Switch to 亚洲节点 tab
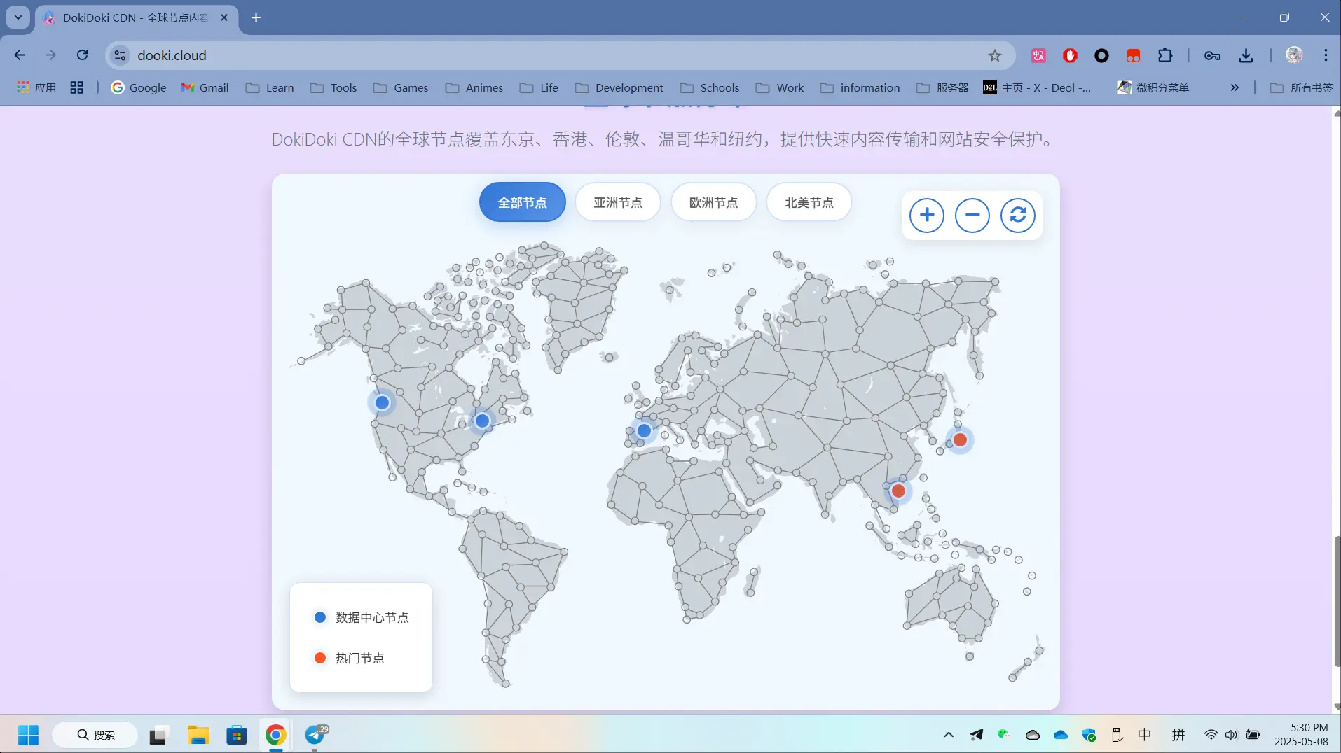 point(618,202)
